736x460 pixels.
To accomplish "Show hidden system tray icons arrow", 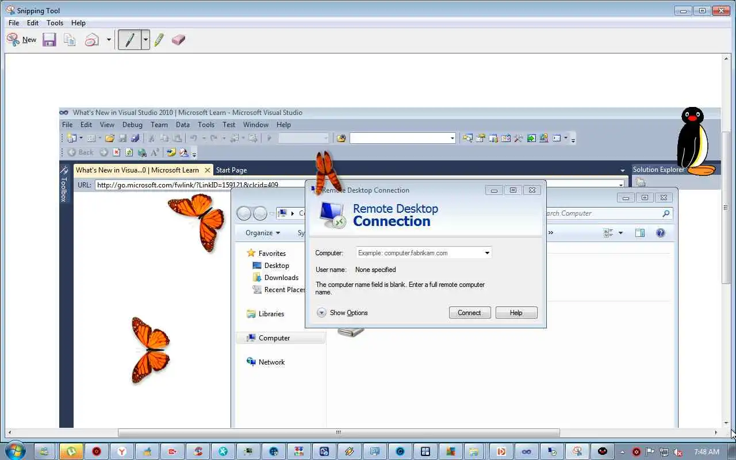I will coord(622,452).
